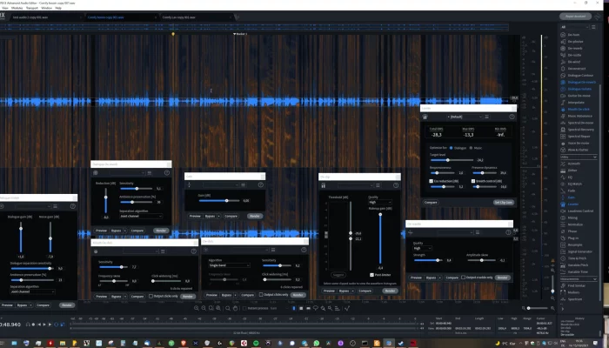Screen dimensions: 609x348
Task: Click Render in the Gain window
Action: pos(254,216)
